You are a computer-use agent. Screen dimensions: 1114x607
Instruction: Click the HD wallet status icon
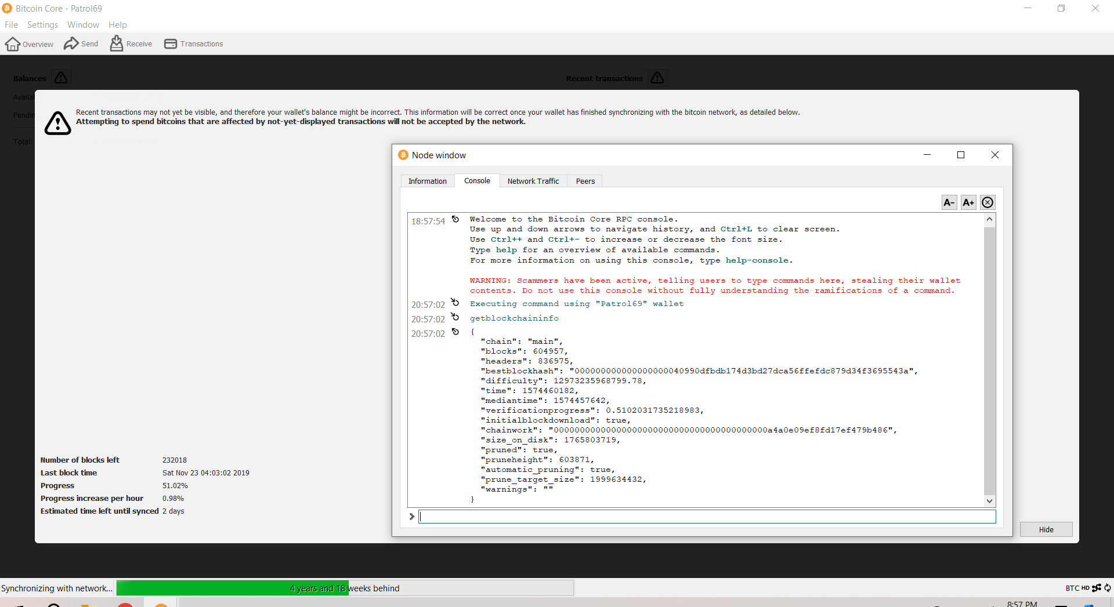coord(1085,588)
